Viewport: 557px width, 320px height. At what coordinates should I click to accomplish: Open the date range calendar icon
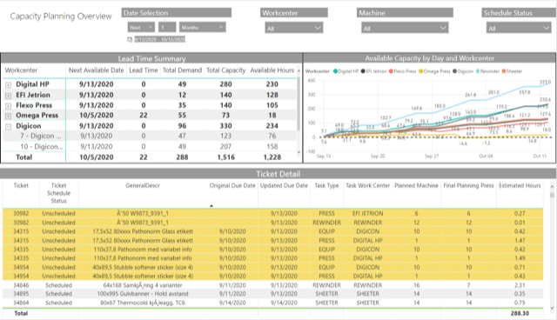(x=130, y=39)
